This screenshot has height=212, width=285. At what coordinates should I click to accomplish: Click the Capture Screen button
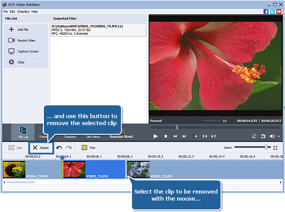25,51
